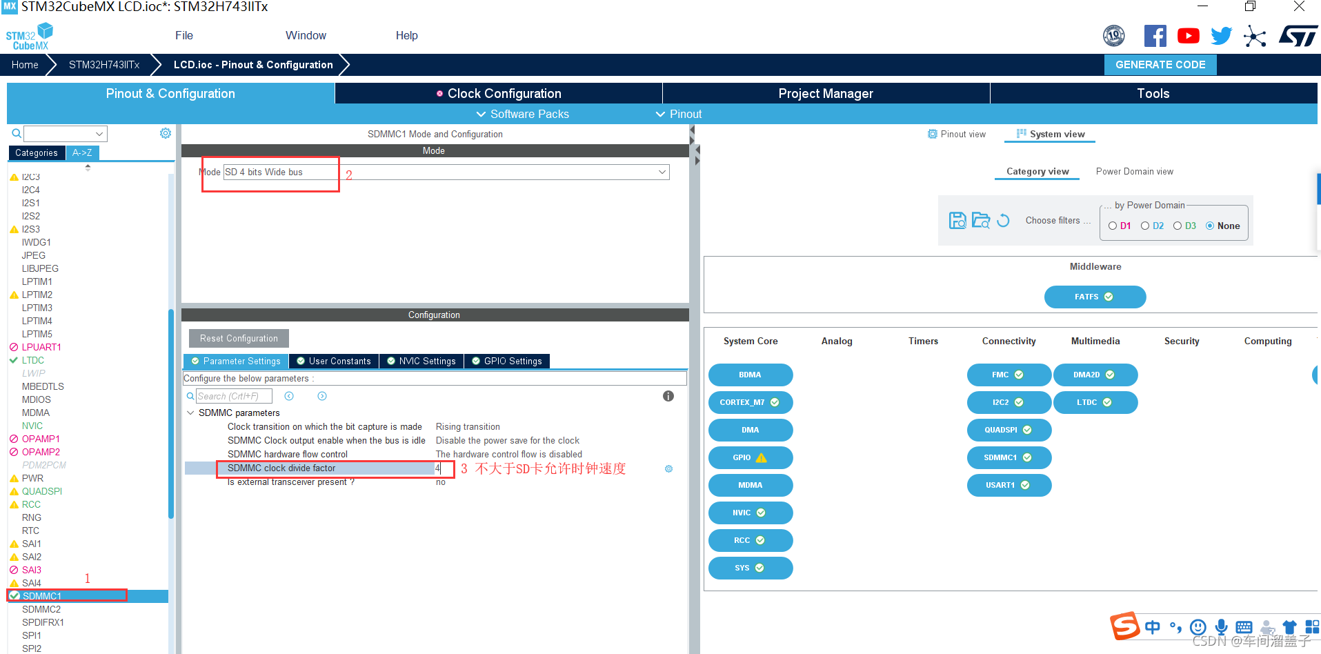Click the FATFS middleware button
Screen dimensions: 1321x654
click(1095, 297)
